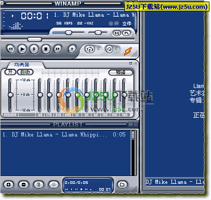
Task: Click the 60 Hz band slider
Action: pos(40,95)
